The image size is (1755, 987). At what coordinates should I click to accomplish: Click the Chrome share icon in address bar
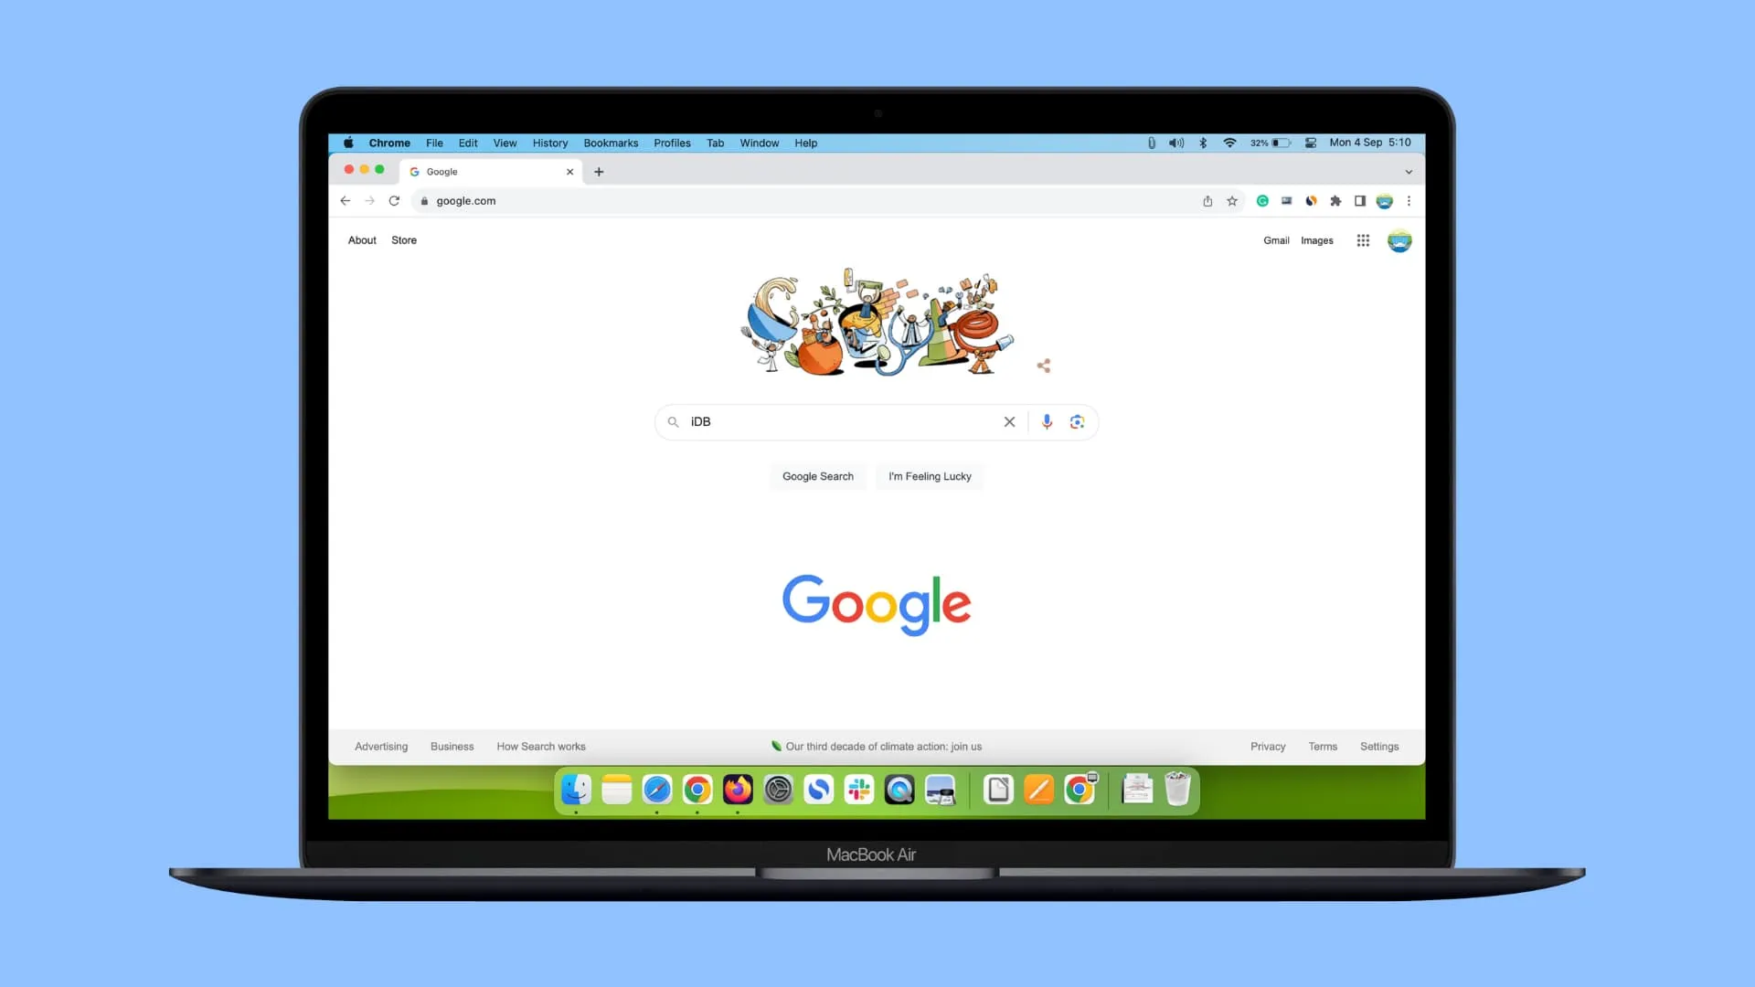click(x=1207, y=200)
